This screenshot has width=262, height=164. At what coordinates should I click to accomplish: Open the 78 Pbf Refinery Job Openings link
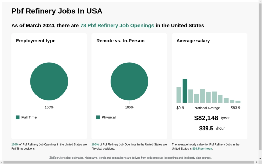click(x=117, y=25)
